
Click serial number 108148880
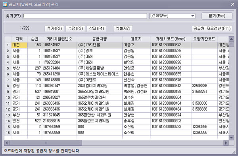[59, 80]
